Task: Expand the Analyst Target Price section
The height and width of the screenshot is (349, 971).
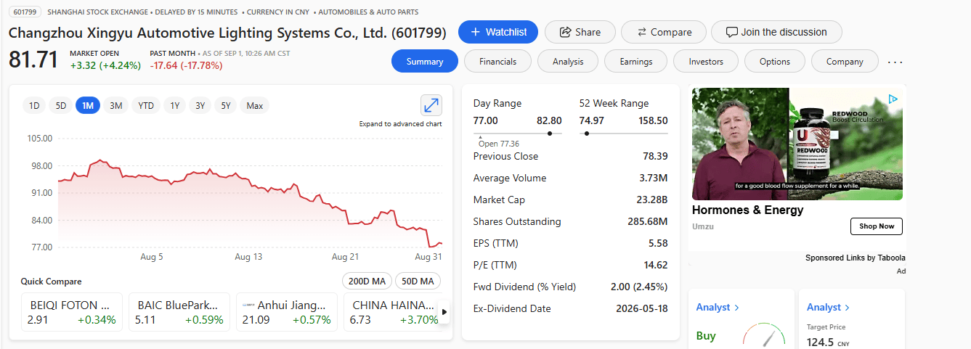Action: [828, 307]
